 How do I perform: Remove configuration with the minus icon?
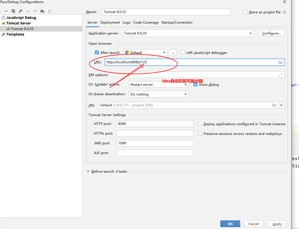6,11
